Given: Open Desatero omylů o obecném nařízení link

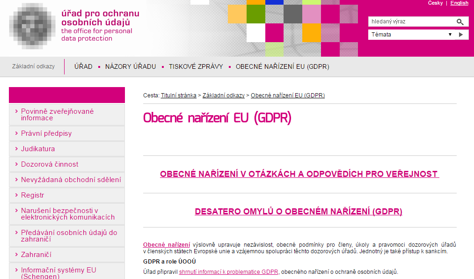Looking at the screenshot, I should click(x=299, y=211).
